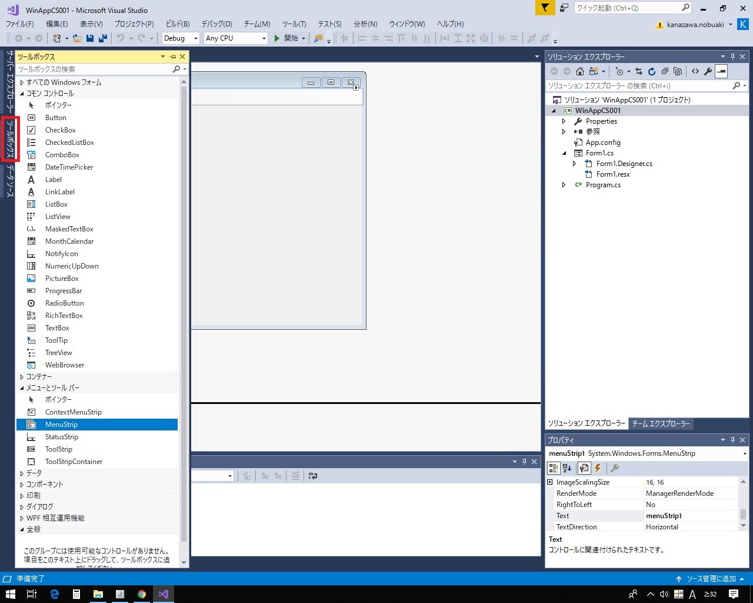753x603 pixels.
Task: Click ソース管理に追加 in status bar
Action: coord(710,579)
